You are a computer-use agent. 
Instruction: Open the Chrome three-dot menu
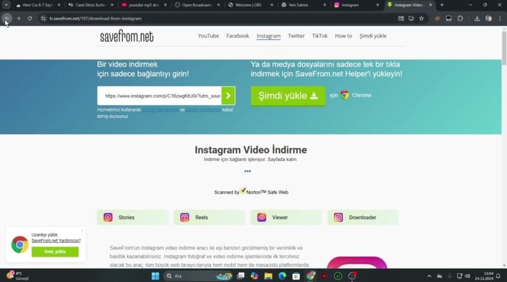[x=499, y=18]
